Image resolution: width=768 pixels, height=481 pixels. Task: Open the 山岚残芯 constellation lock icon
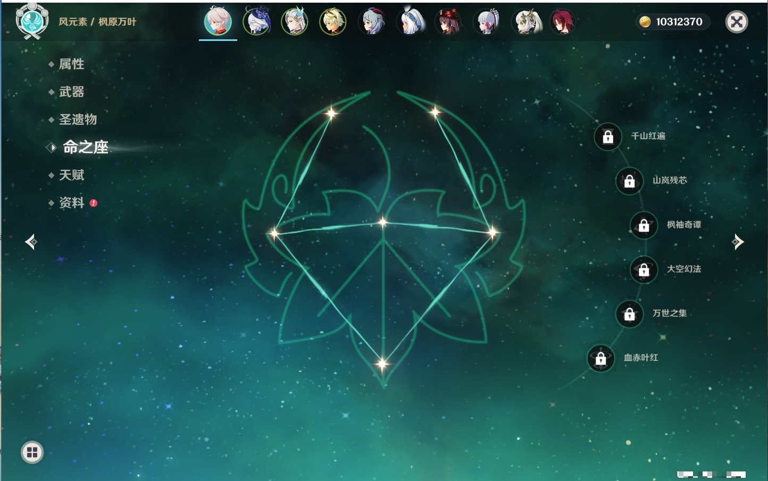coord(630,181)
